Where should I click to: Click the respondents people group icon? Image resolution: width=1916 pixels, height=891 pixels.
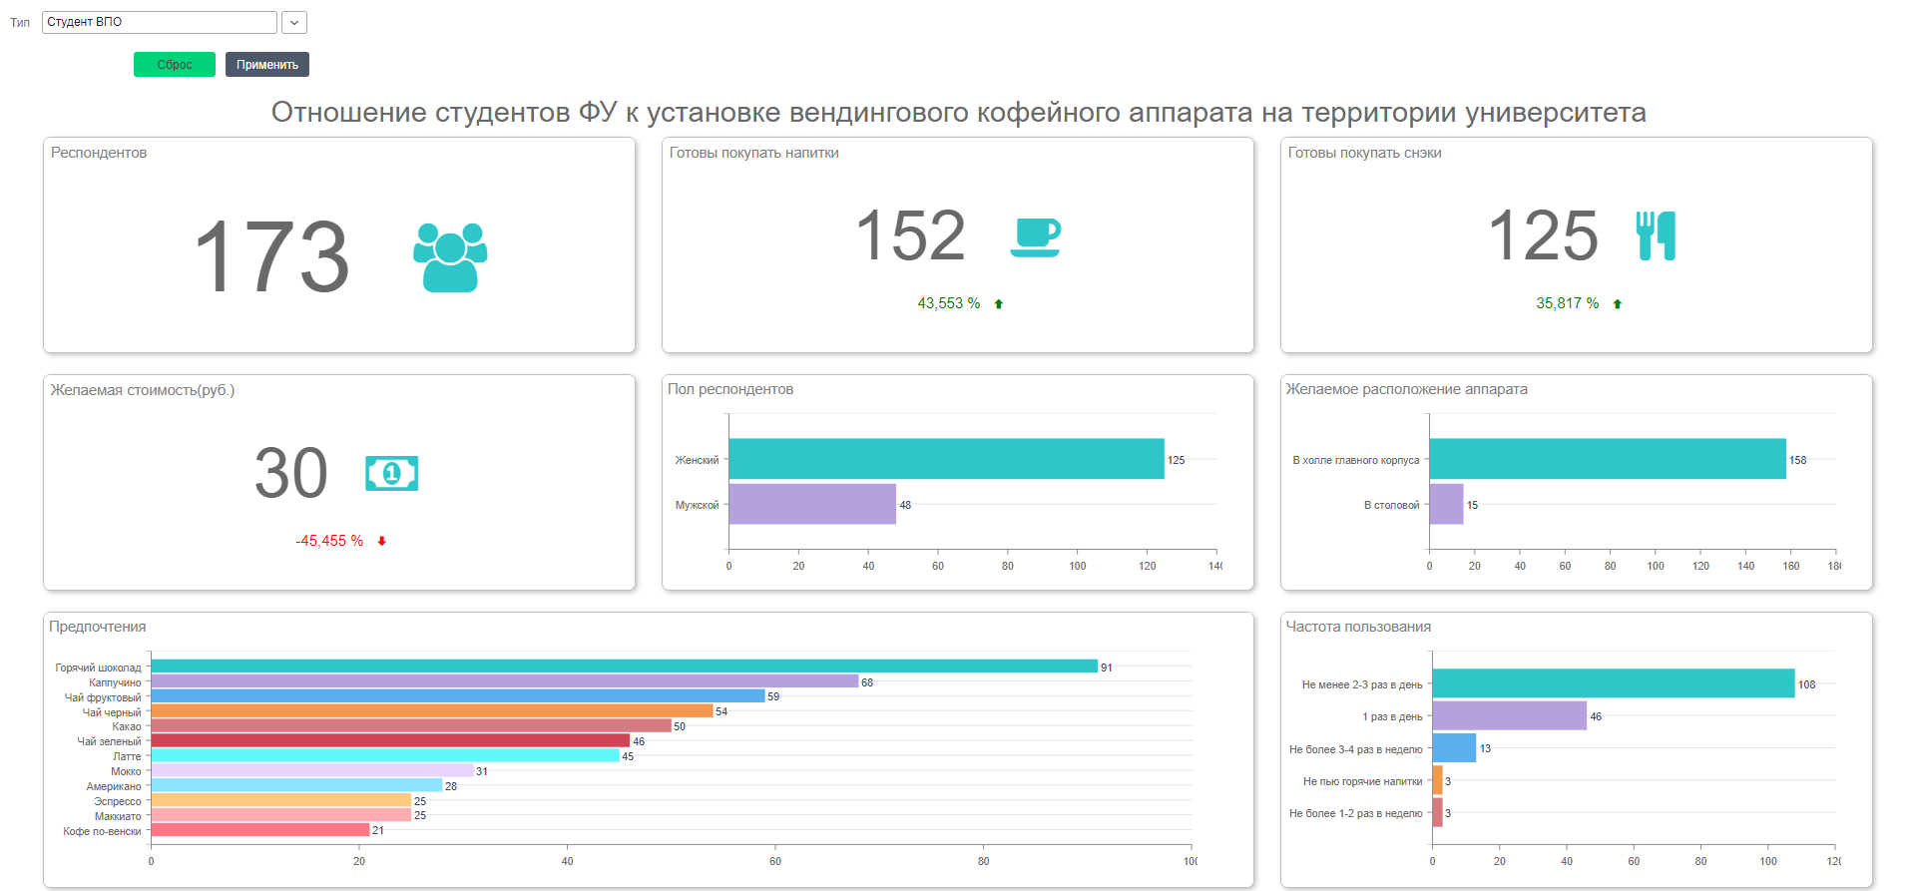click(450, 256)
